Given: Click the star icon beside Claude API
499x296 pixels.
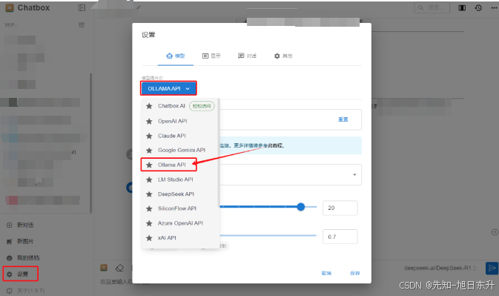Looking at the screenshot, I should pos(149,136).
